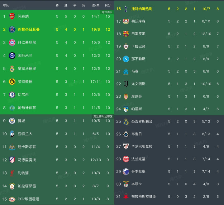The height and width of the screenshot is (205, 224).
Task: Click the 进/失 column header
Action: click(x=96, y=5)
